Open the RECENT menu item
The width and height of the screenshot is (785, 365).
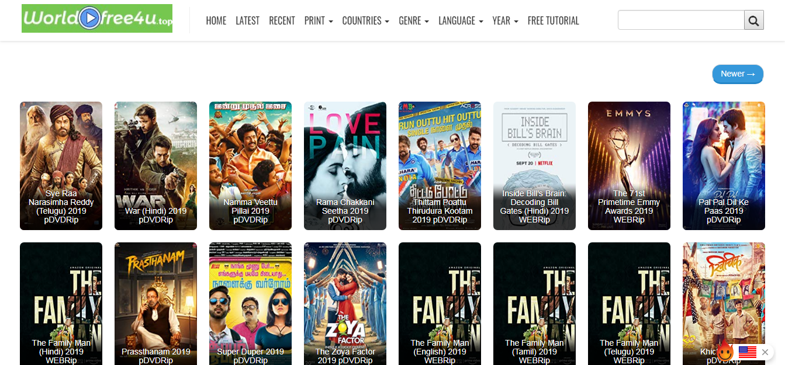282,20
